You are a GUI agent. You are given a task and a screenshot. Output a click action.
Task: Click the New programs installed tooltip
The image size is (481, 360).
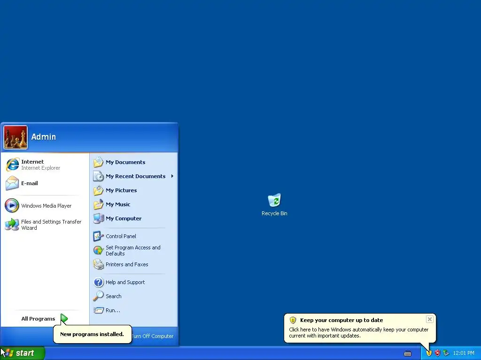pos(93,334)
